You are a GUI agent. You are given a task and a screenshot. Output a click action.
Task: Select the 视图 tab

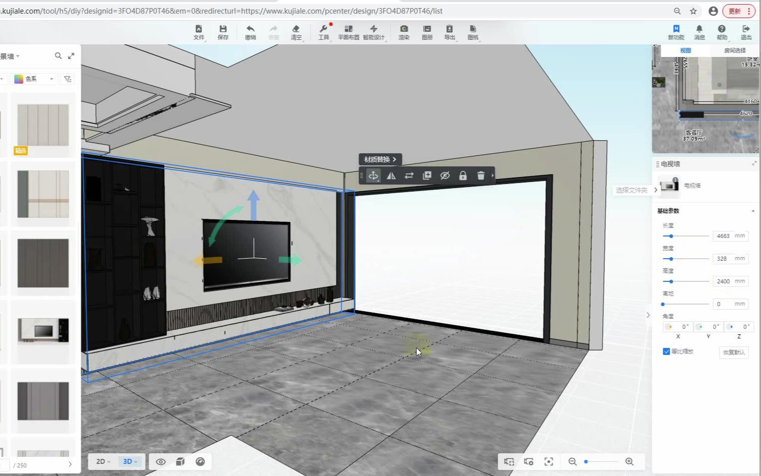(685, 50)
